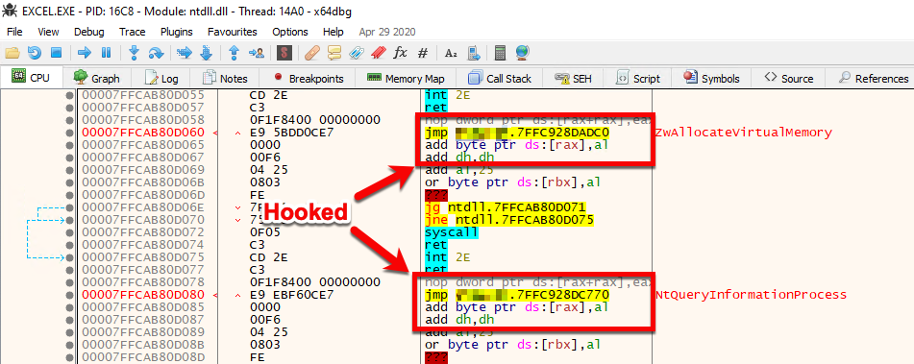Toggle breakpoint dot at 00007FFCAB80D08D
Screen dimensions: 914x364
pos(69,357)
